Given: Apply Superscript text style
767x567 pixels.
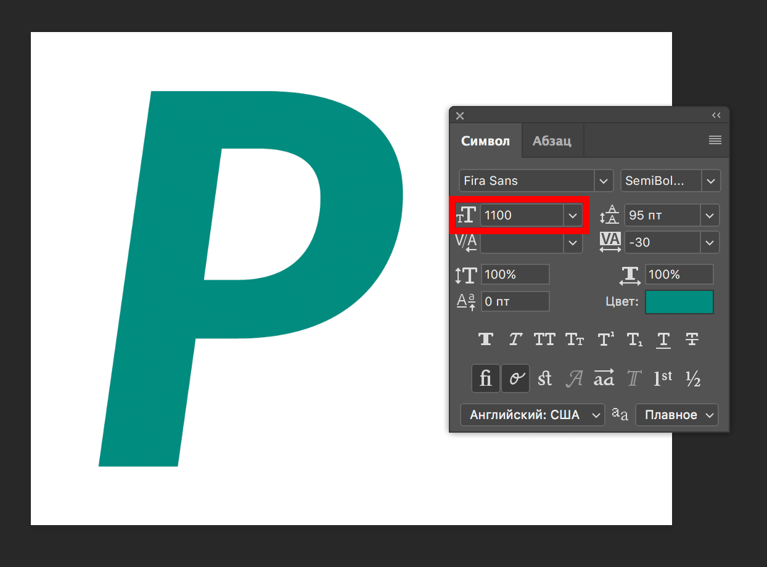Looking at the screenshot, I should tap(605, 339).
